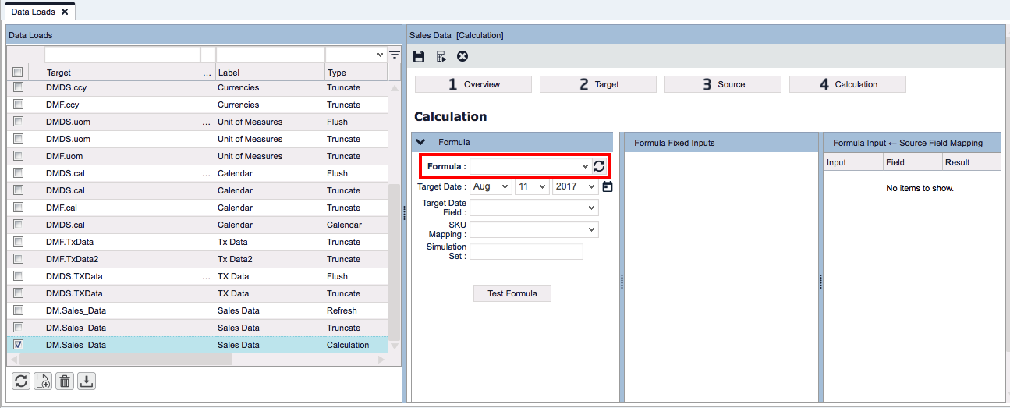Image resolution: width=1010 pixels, height=408 pixels.
Task: Collapse the Formula panel section
Action: [x=421, y=142]
